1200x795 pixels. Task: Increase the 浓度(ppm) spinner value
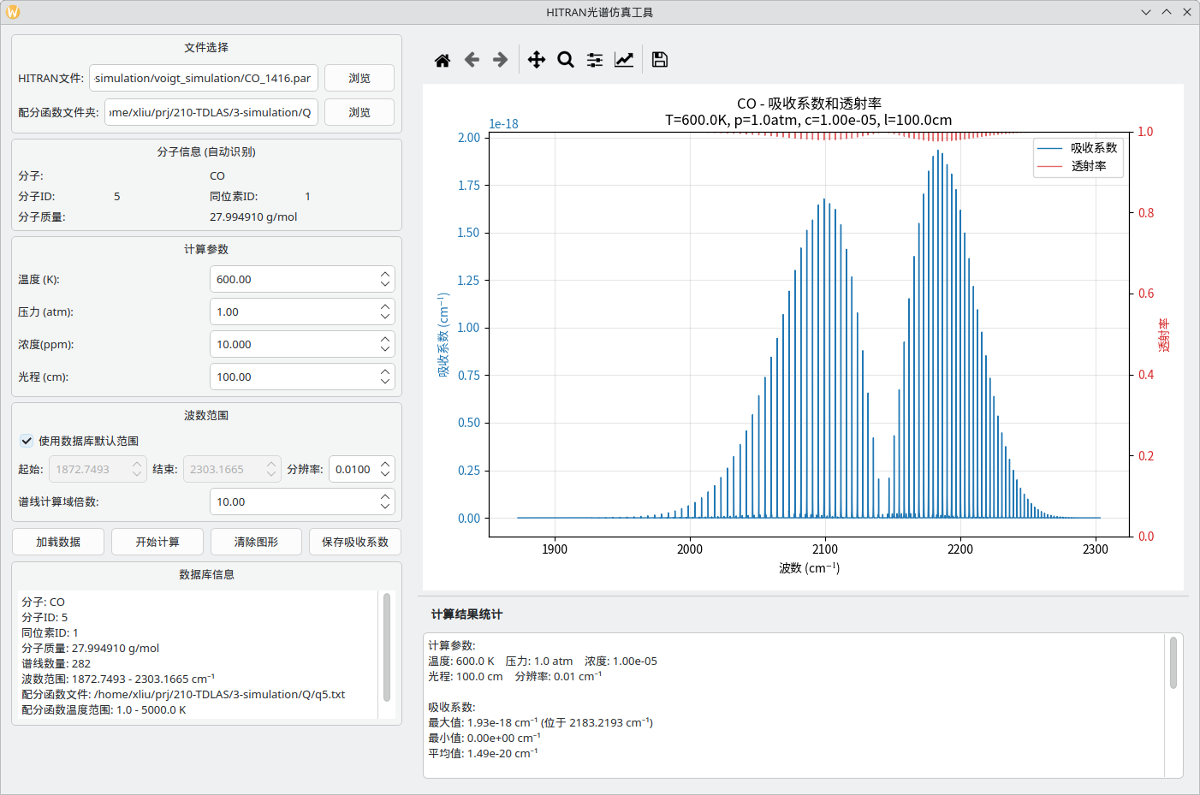385,340
